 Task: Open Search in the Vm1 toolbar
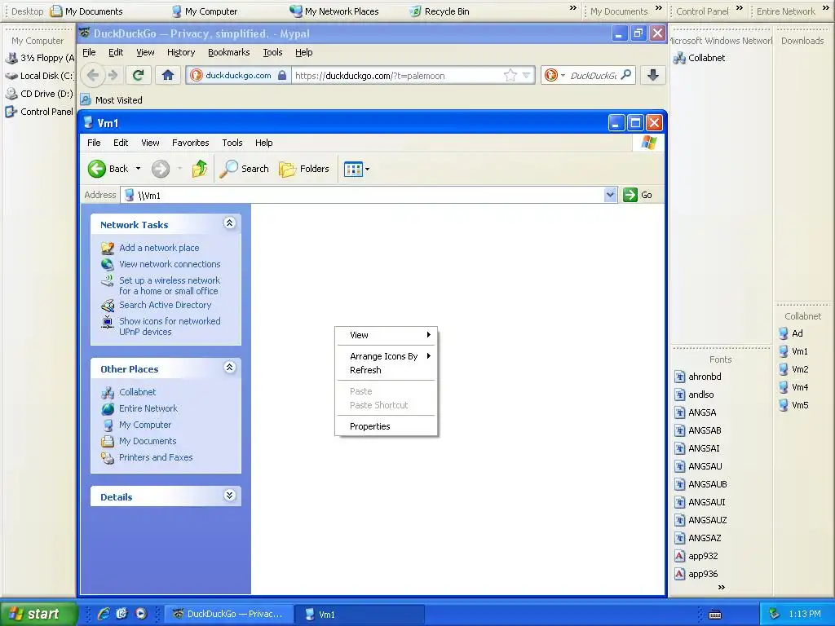(245, 169)
